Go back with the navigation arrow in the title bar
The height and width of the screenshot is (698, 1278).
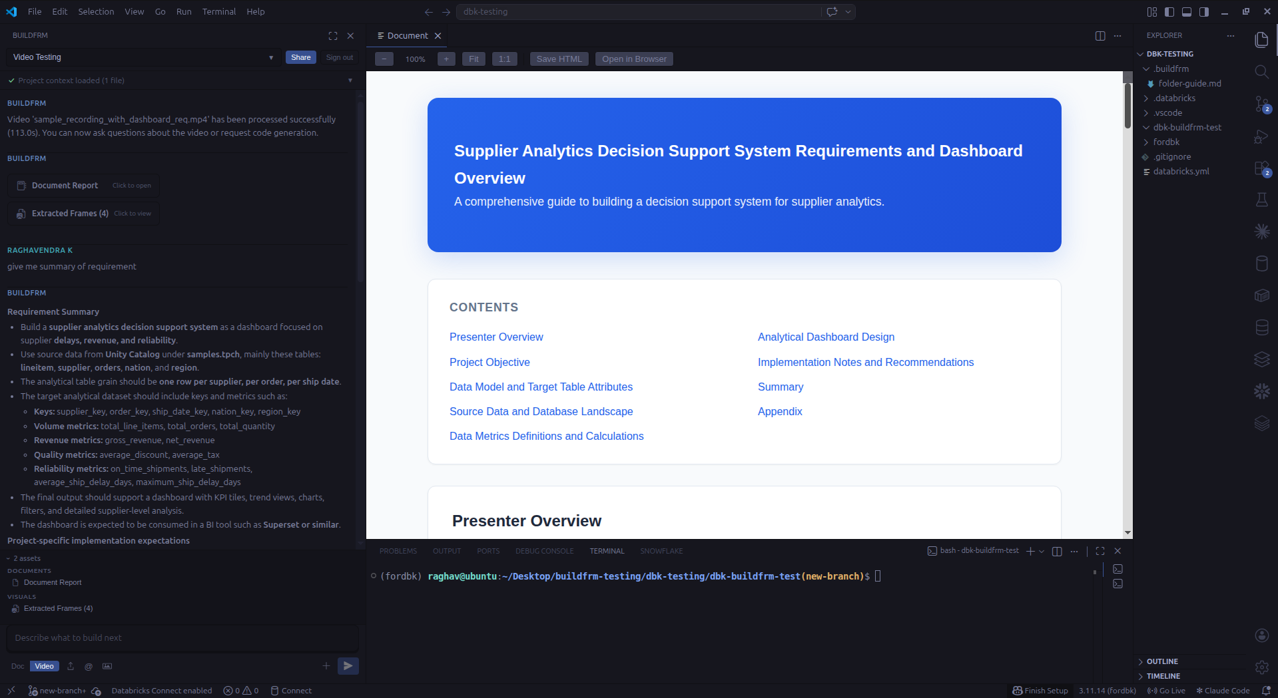[x=429, y=12]
